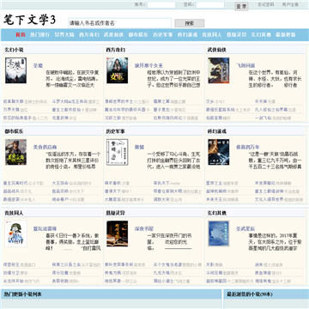Screen dimensions: 309x309
Task: Click the 登录 login button
Action: 241,6
